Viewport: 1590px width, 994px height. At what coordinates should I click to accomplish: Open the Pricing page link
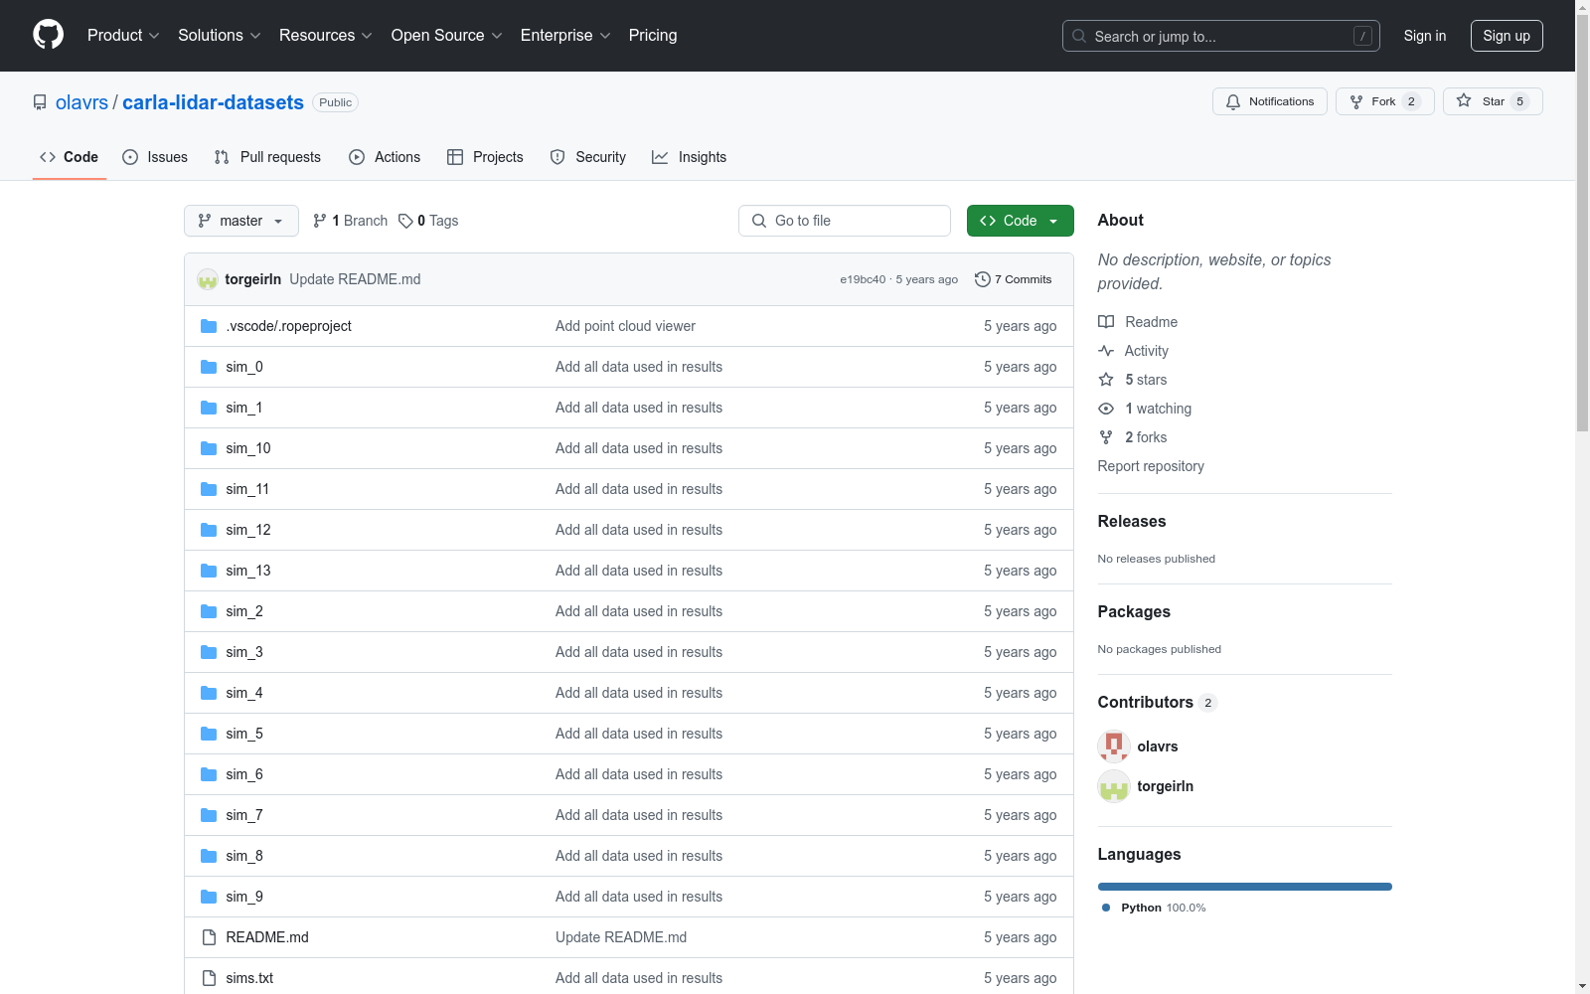(653, 36)
